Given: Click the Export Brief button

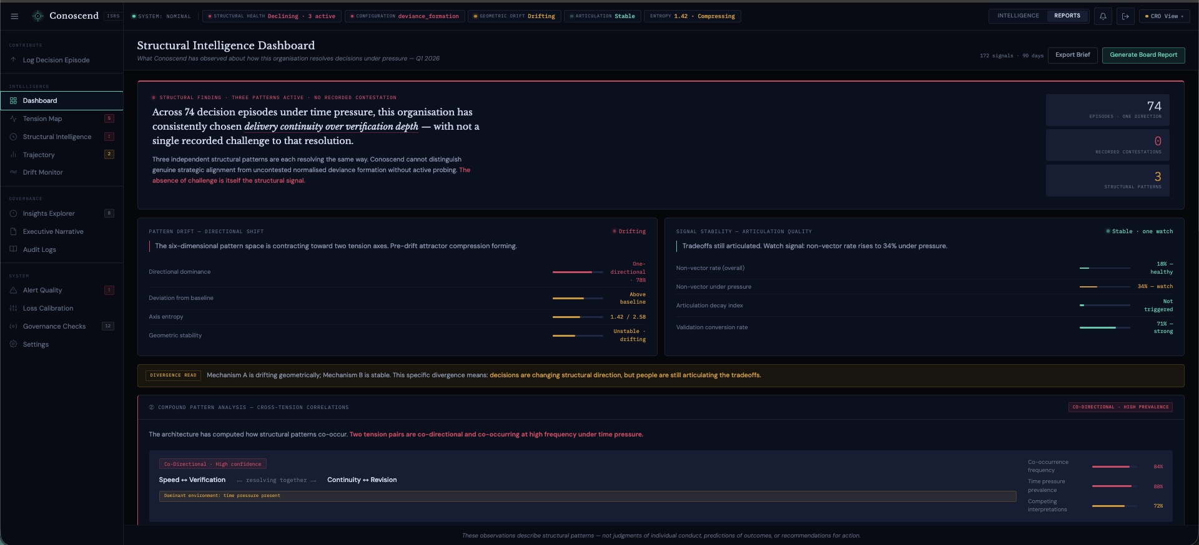Looking at the screenshot, I should tap(1072, 55).
